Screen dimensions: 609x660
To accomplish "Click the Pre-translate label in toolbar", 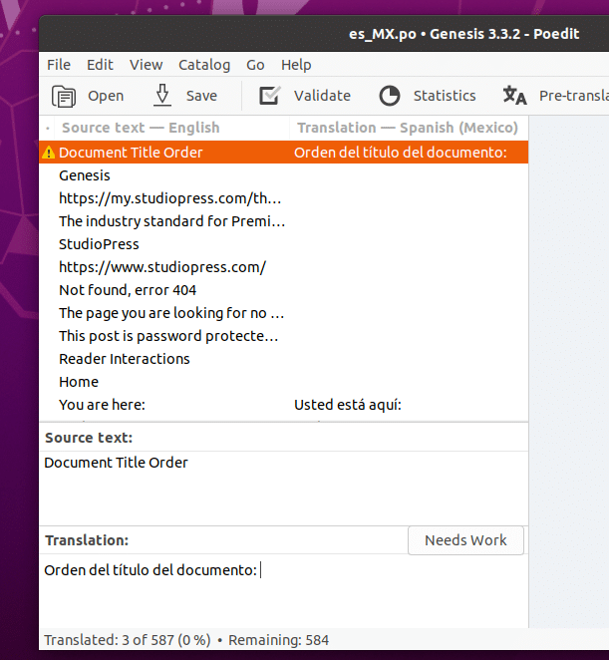I will (x=574, y=96).
